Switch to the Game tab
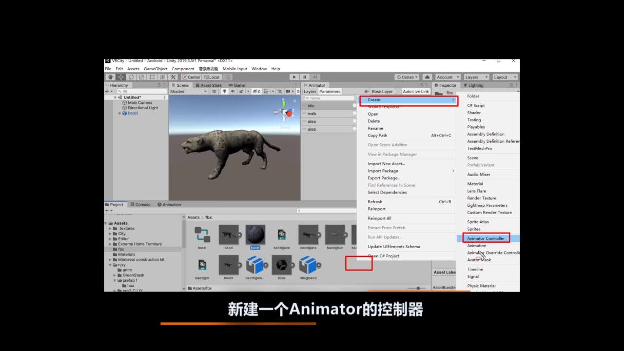Viewport: 624px width, 351px height. click(237, 85)
